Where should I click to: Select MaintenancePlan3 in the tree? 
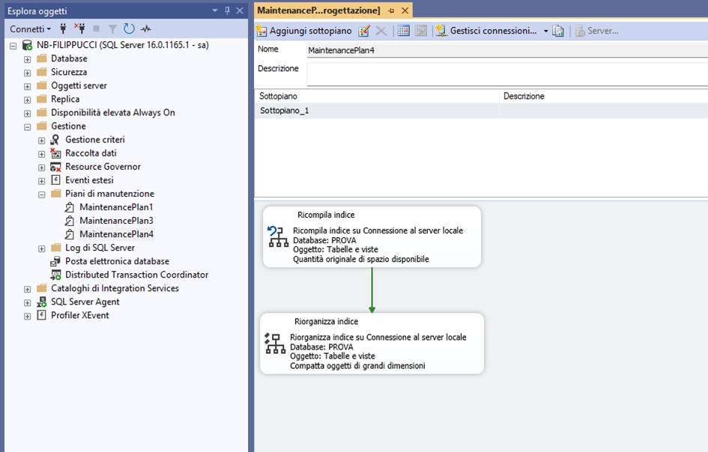pyautogui.click(x=116, y=221)
